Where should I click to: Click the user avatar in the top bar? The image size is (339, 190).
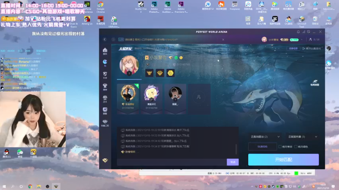pyautogui.click(x=264, y=39)
